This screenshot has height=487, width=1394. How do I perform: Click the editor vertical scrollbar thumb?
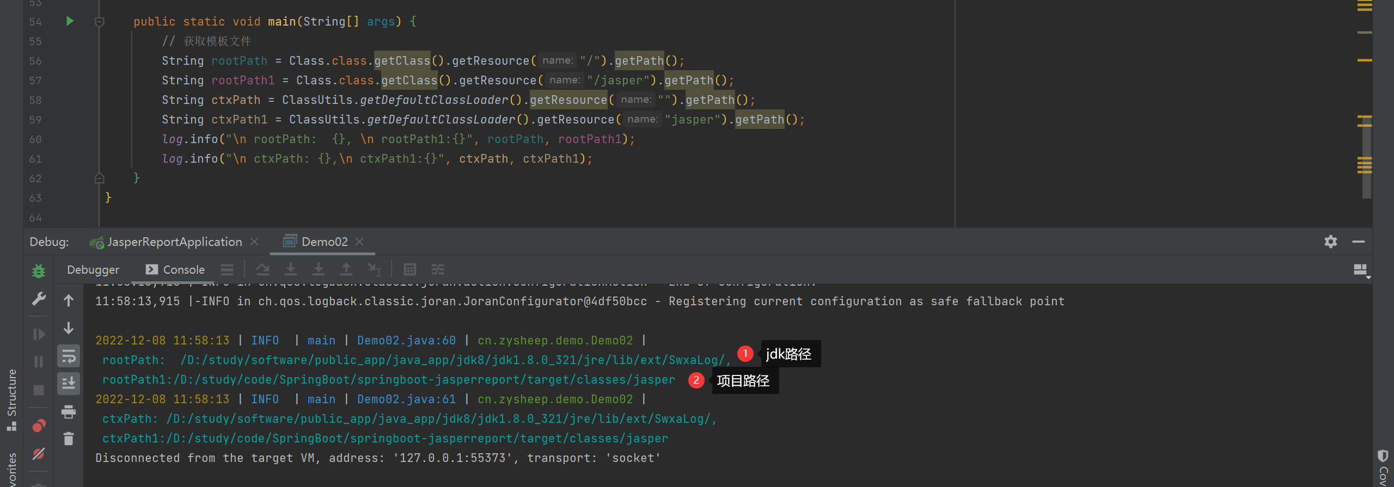(x=1366, y=158)
